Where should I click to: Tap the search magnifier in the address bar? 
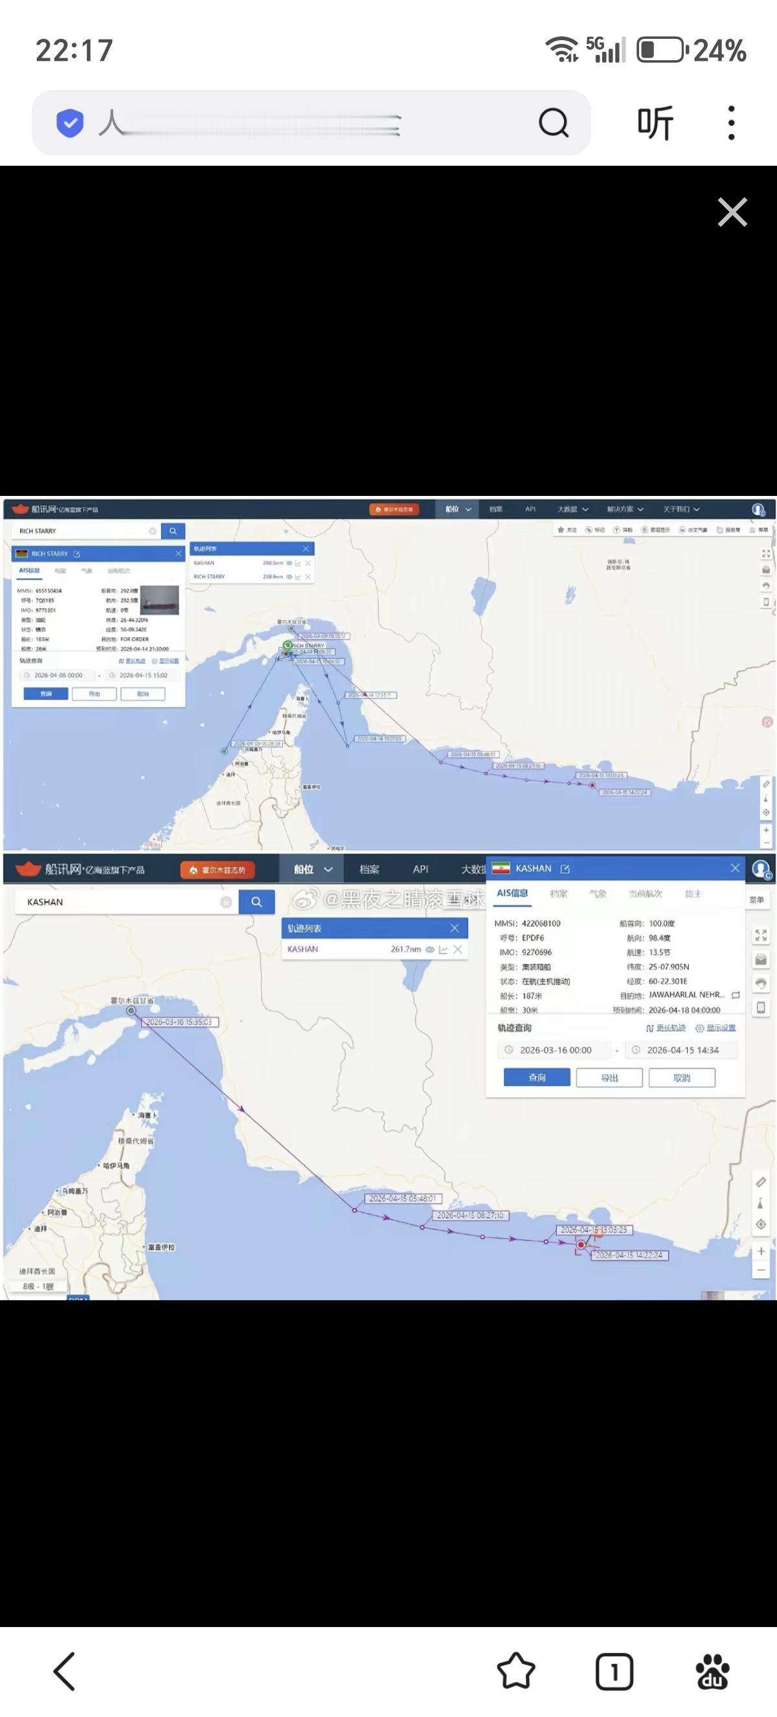(553, 122)
